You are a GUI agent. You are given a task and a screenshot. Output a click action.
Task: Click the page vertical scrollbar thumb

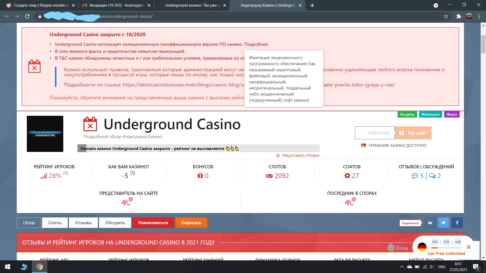(x=483, y=44)
